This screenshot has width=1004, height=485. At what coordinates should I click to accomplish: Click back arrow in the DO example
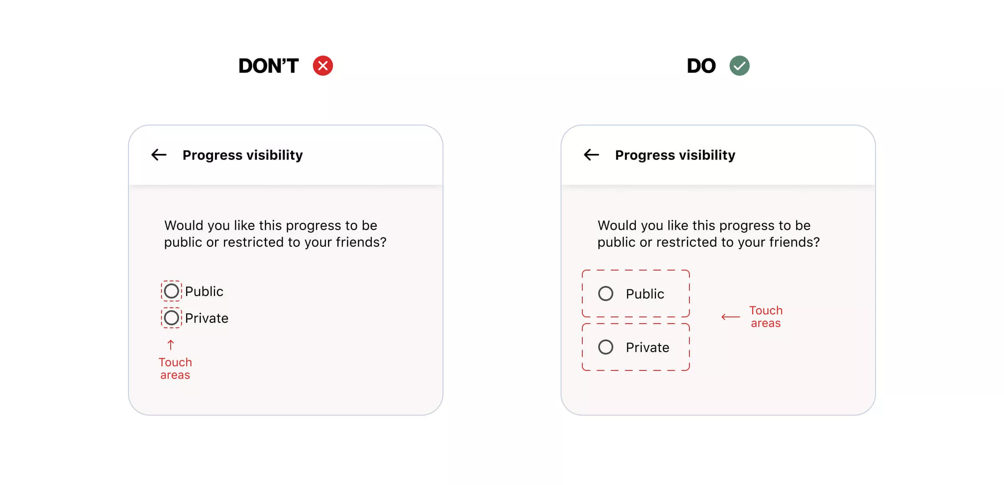tap(591, 155)
